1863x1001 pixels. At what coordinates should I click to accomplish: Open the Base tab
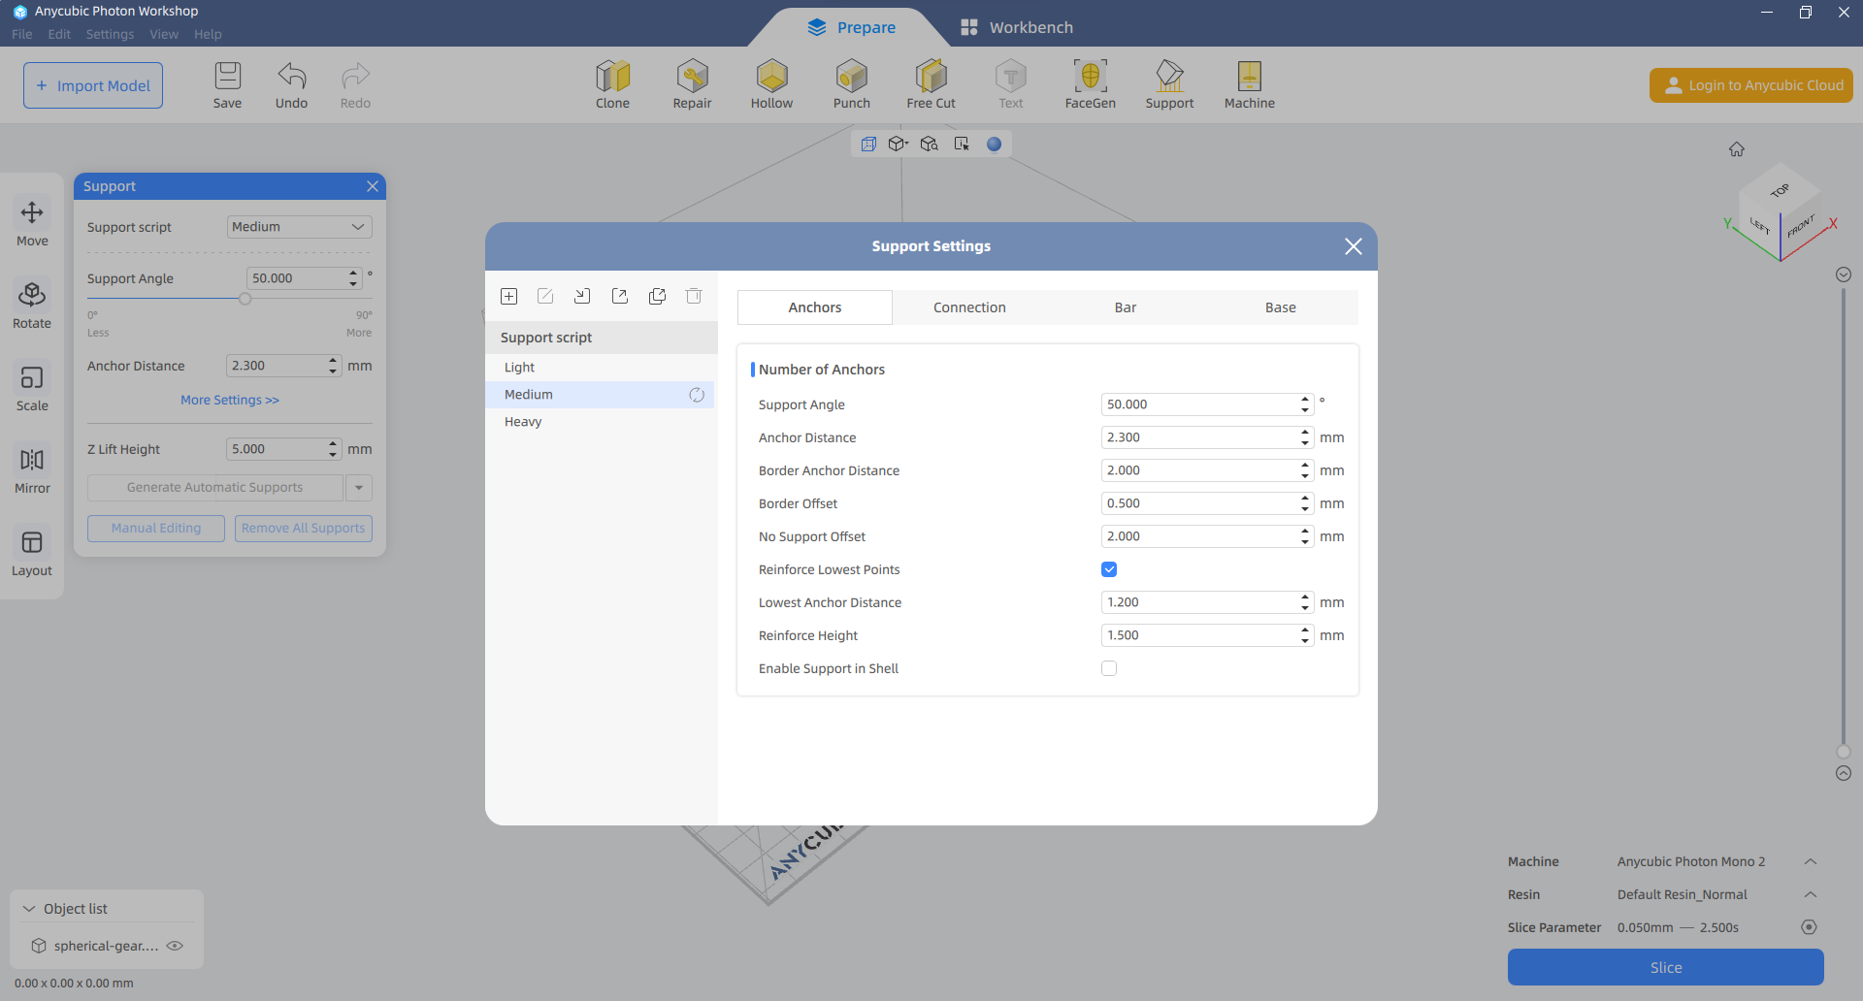[1280, 307]
